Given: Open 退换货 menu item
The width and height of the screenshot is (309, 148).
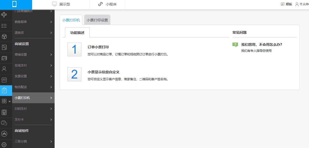Looking at the screenshot, I should click(33, 33).
